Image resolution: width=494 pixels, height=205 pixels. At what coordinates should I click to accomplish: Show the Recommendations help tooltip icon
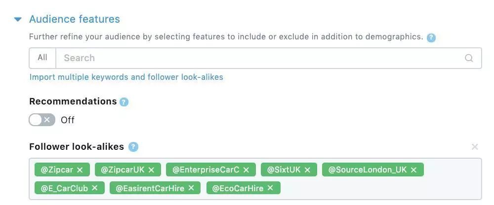click(x=124, y=102)
